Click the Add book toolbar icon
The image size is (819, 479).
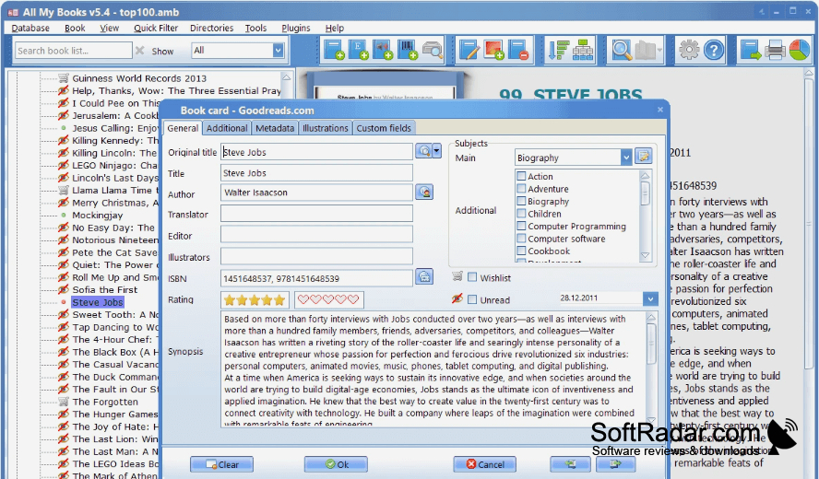click(x=333, y=50)
